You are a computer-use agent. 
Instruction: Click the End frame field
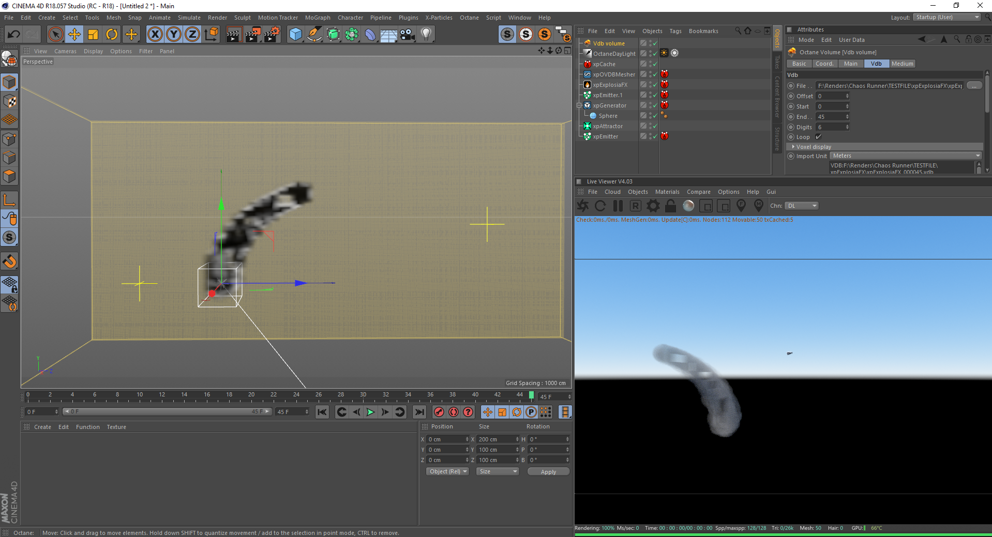point(832,117)
